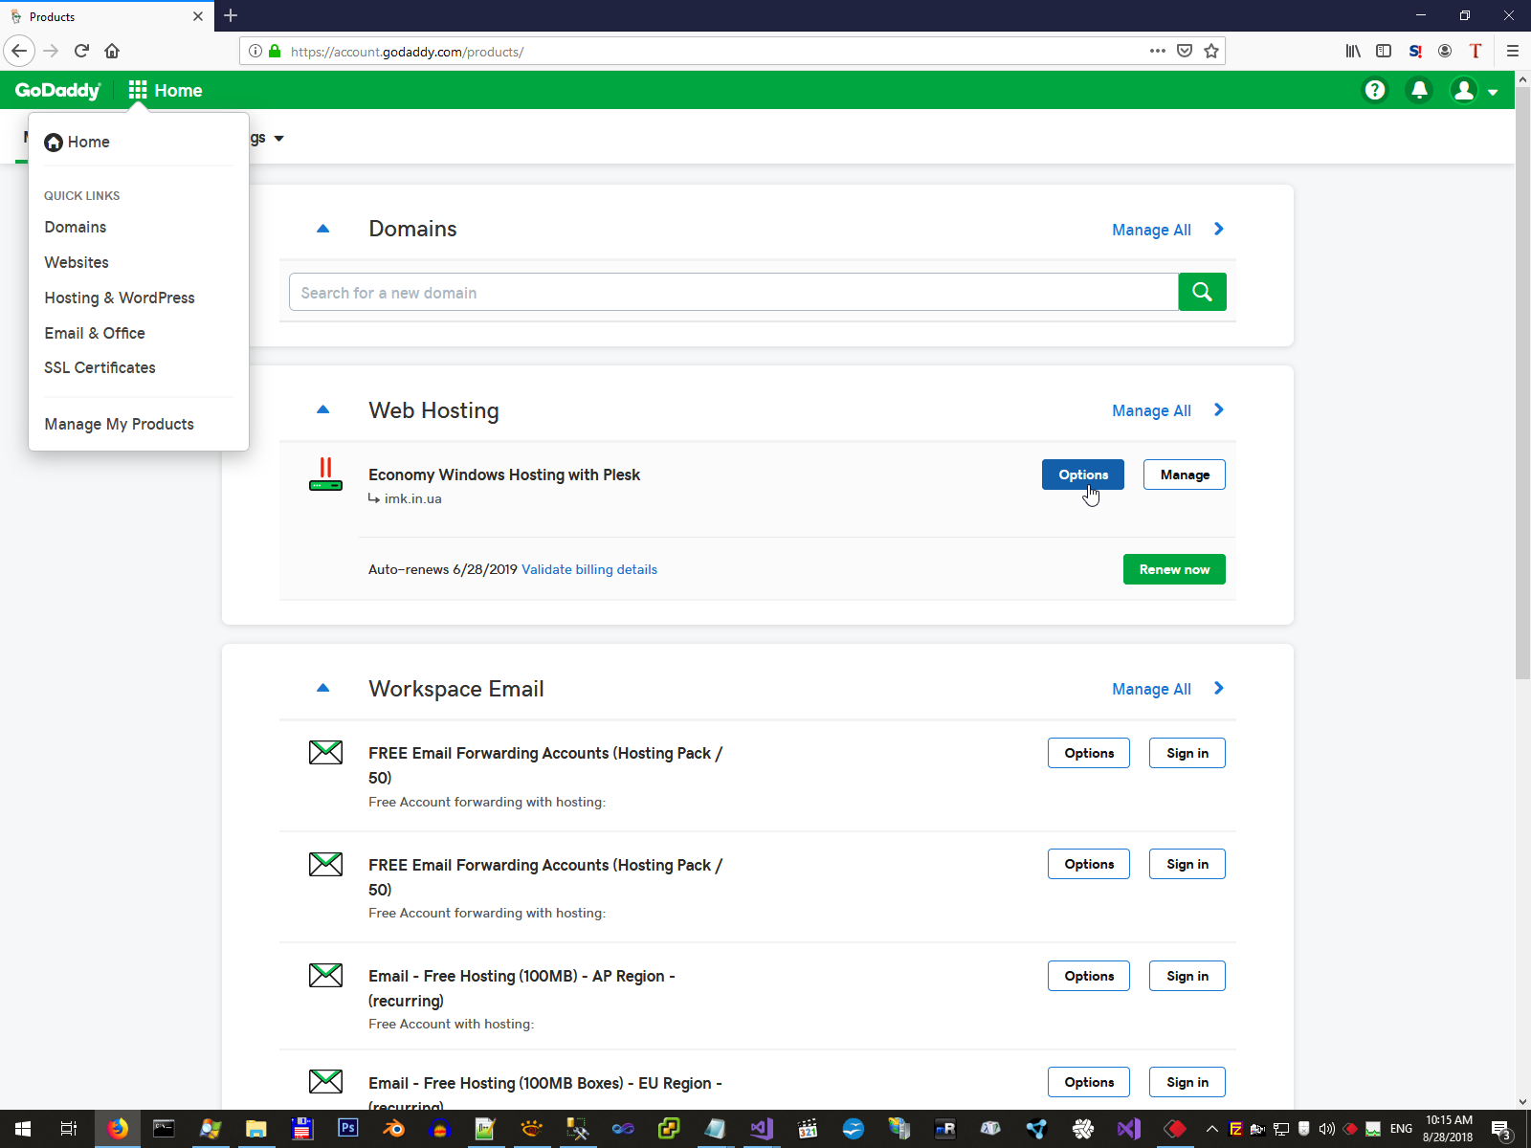Open Workspace Email section chevron arrow

tap(1219, 688)
